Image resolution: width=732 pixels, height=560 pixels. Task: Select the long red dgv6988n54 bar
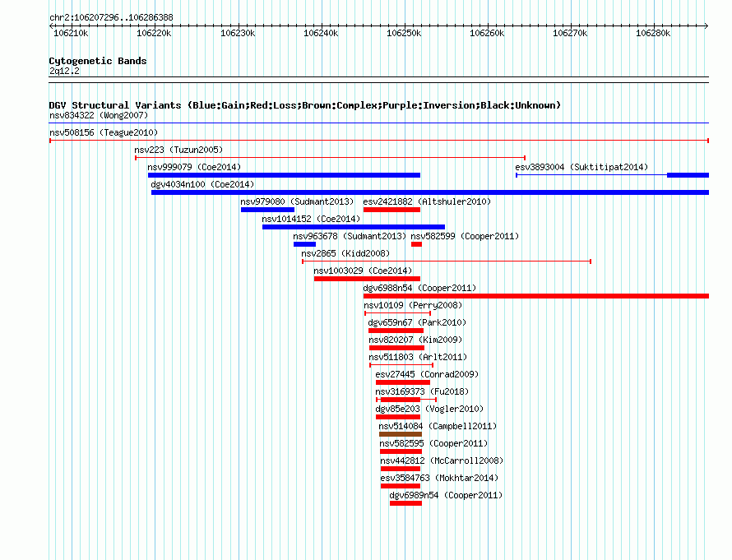click(x=536, y=296)
